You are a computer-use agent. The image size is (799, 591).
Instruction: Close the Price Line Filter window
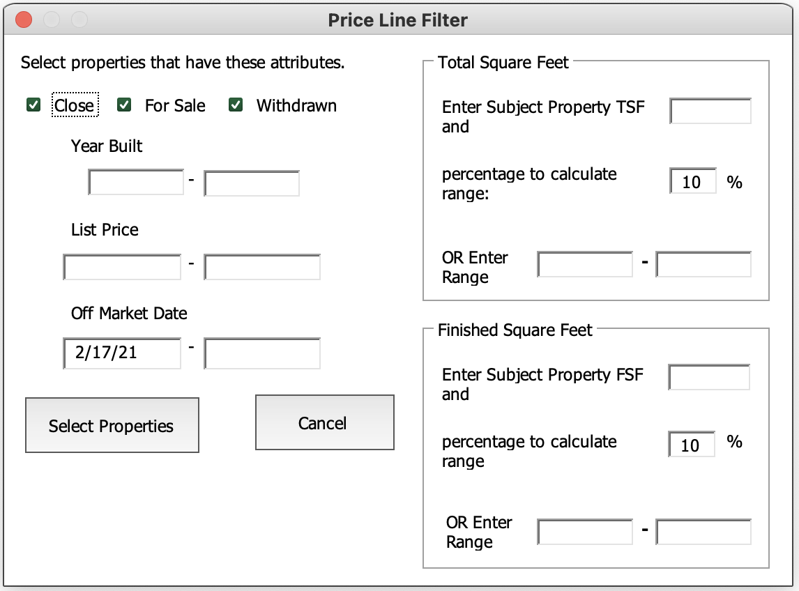(24, 20)
